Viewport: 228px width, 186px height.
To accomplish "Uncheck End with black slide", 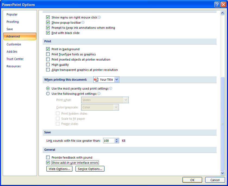I will [x=48, y=33].
